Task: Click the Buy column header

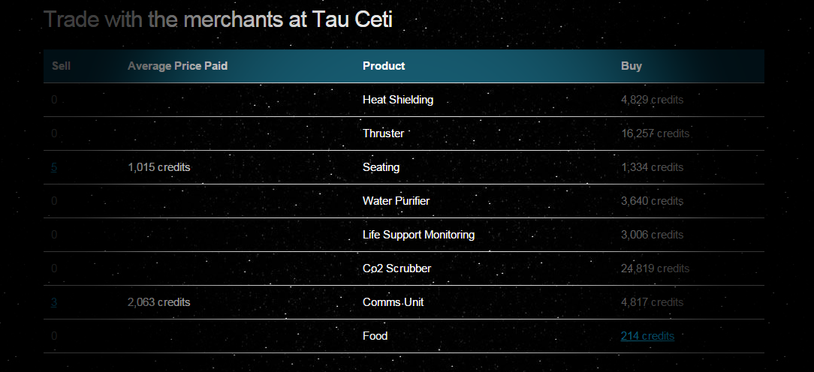Action: tap(632, 66)
